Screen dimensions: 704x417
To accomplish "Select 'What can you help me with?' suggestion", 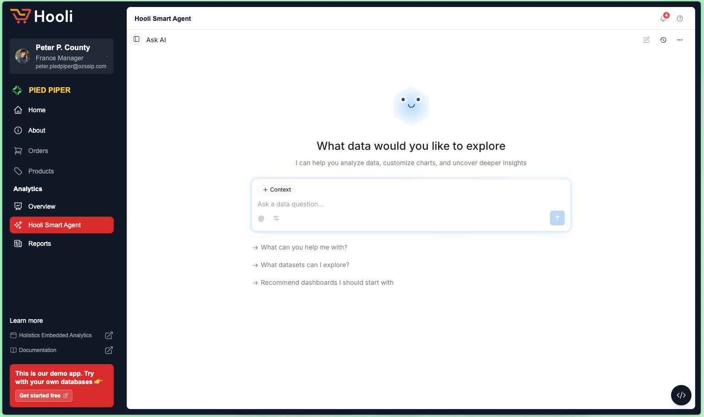I will point(300,247).
